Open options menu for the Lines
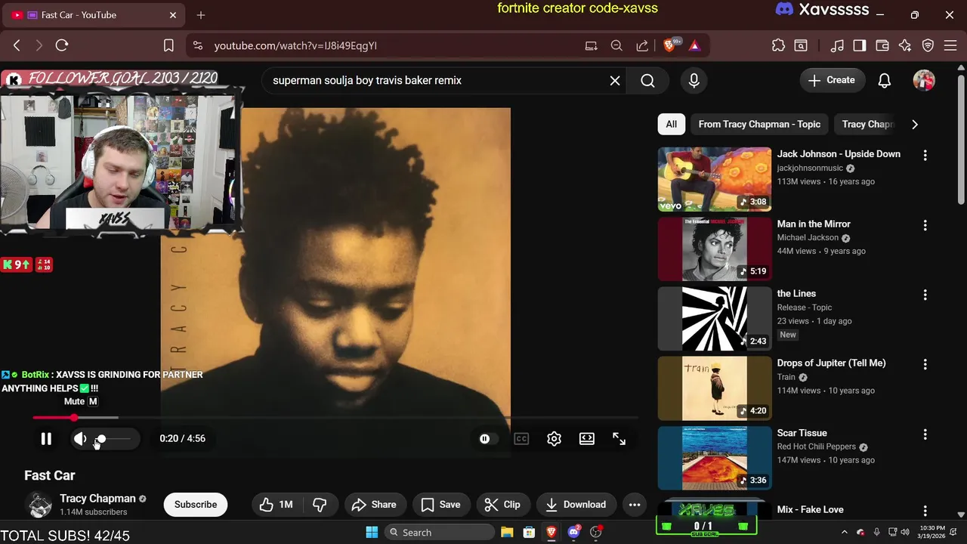This screenshot has width=967, height=544. click(925, 295)
